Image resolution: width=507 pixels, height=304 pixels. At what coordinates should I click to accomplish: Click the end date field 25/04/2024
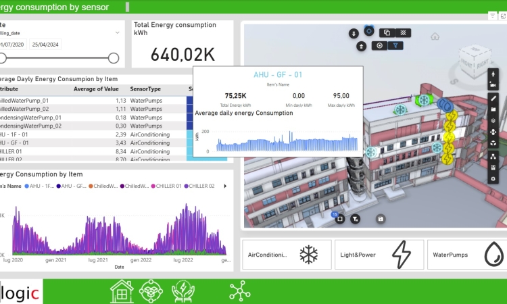[46, 45]
